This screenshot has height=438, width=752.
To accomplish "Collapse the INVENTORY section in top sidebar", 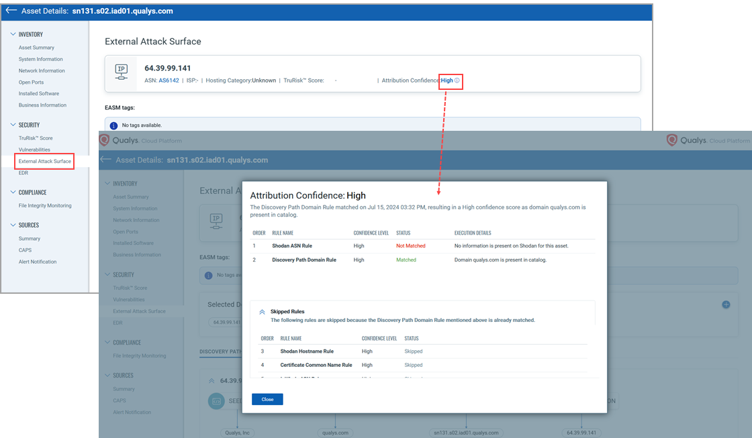I will click(13, 34).
